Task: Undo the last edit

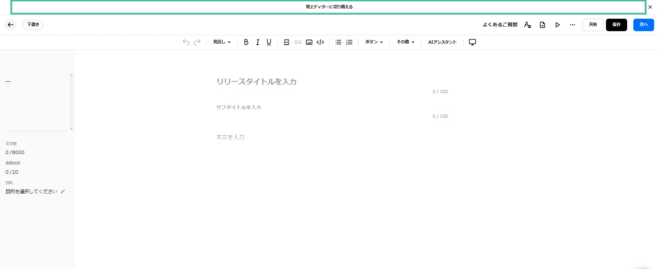Action: pyautogui.click(x=186, y=42)
